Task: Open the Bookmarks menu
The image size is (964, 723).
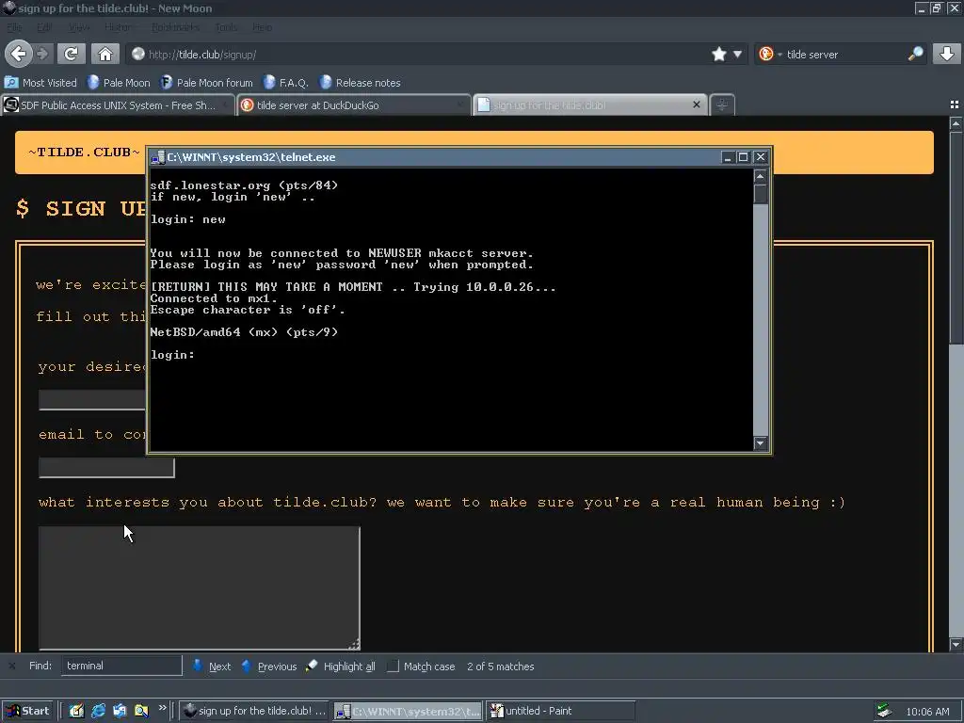Action: [175, 27]
